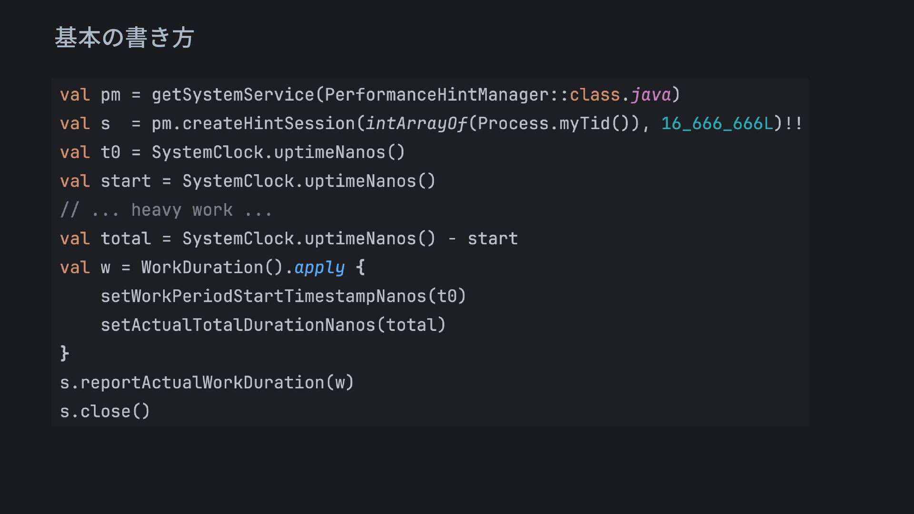Image resolution: width=914 pixels, height=514 pixels.
Task: Click the teal 16_666_666L number literal
Action: [x=717, y=124]
